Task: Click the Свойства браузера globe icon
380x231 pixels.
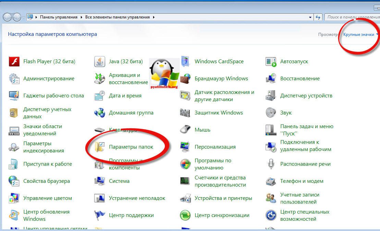Action: coord(14,181)
